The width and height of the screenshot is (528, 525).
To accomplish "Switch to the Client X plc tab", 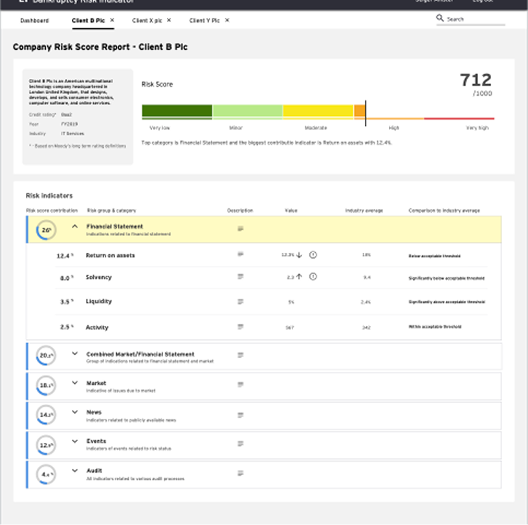I will coord(147,21).
